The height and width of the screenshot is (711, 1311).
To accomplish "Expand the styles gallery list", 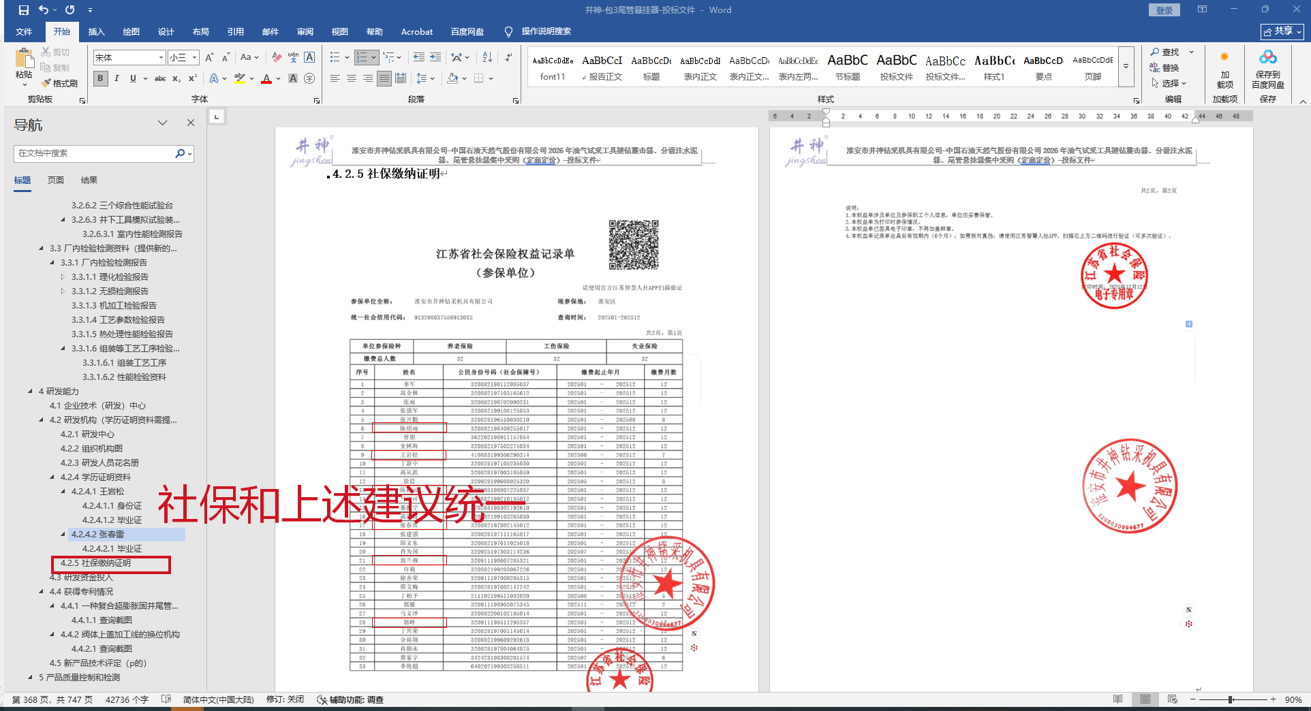I will click(1126, 66).
